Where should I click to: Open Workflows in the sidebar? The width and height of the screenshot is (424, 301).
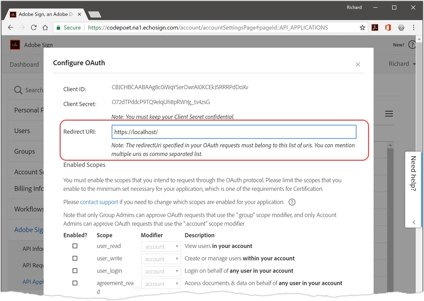29,209
